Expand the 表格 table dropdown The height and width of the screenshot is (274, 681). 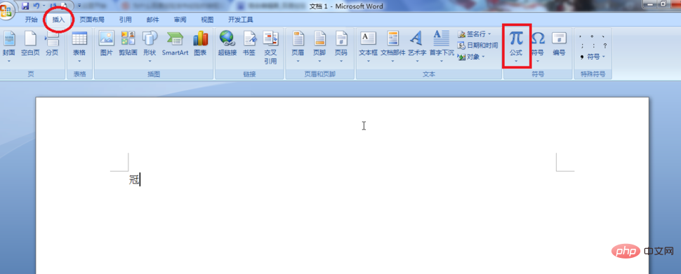coord(79,47)
